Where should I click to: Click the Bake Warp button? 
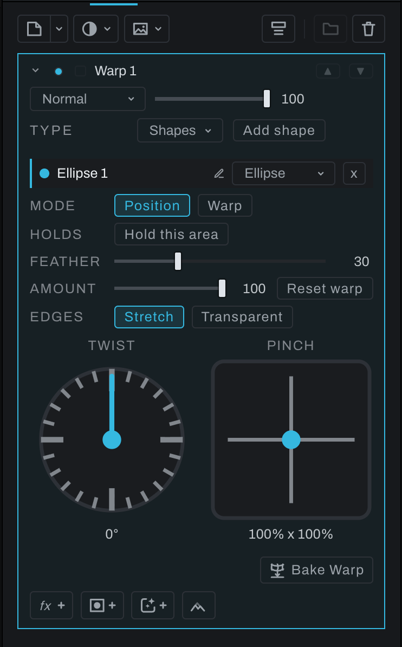316,570
